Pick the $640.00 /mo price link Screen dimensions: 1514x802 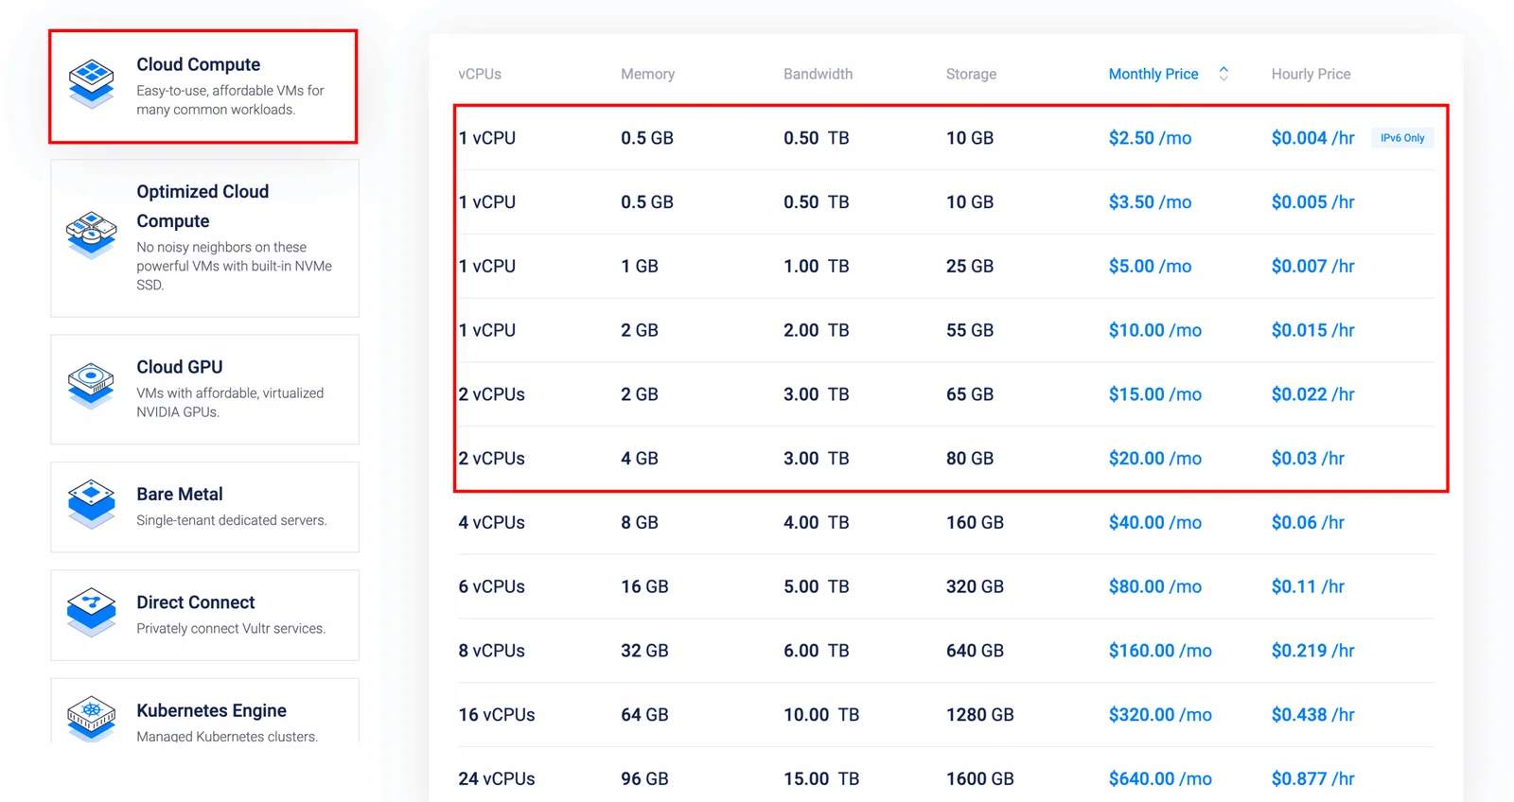coord(1160,779)
